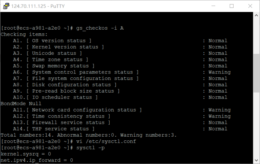
Task: Minimize the PuTTY window
Action: 213,6
